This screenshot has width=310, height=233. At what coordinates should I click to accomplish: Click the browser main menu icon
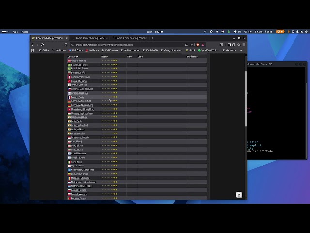[x=244, y=45]
